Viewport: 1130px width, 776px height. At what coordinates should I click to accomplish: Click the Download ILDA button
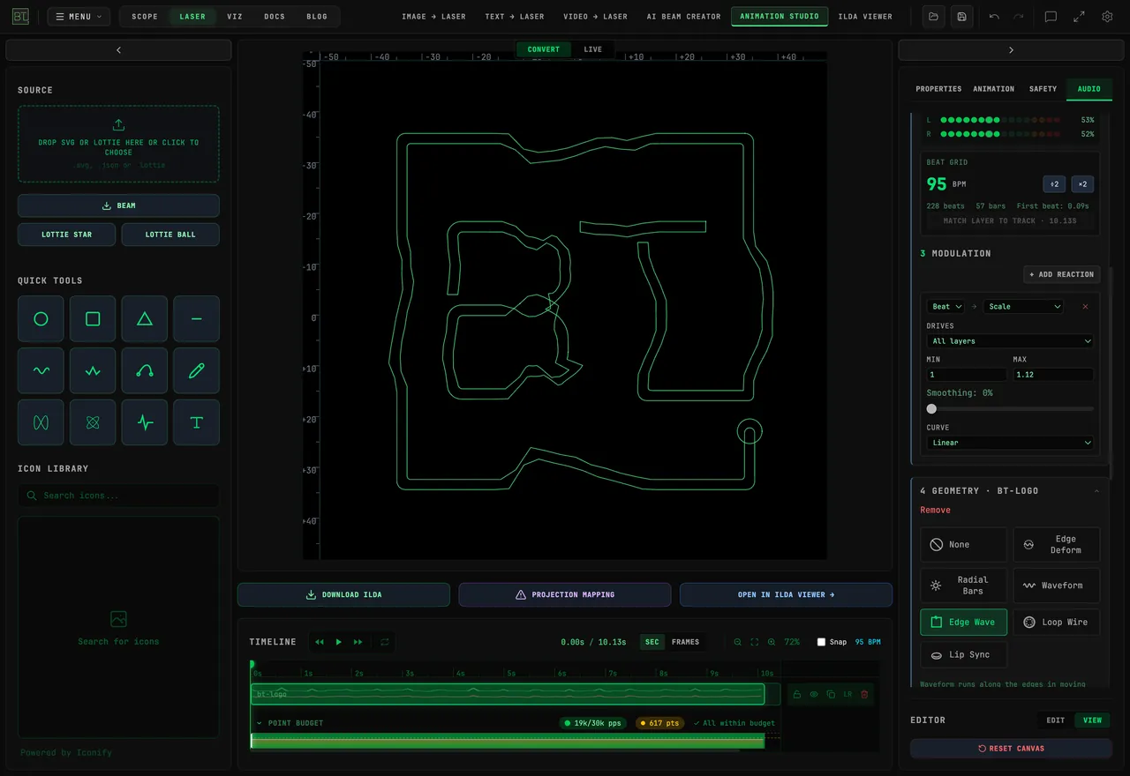pyautogui.click(x=343, y=594)
